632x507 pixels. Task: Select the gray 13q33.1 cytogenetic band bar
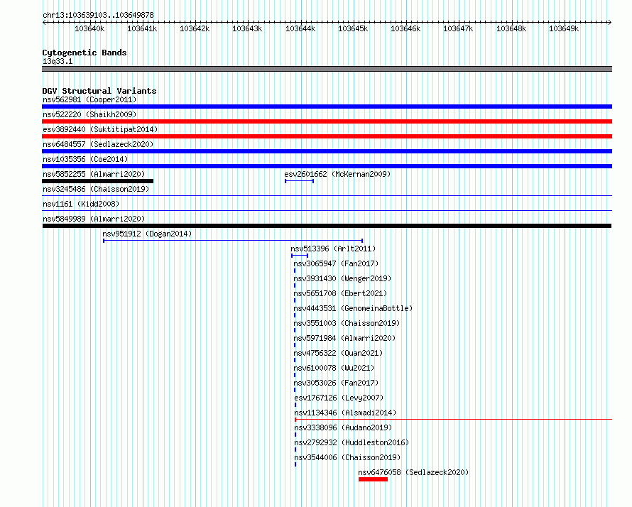[x=327, y=69]
